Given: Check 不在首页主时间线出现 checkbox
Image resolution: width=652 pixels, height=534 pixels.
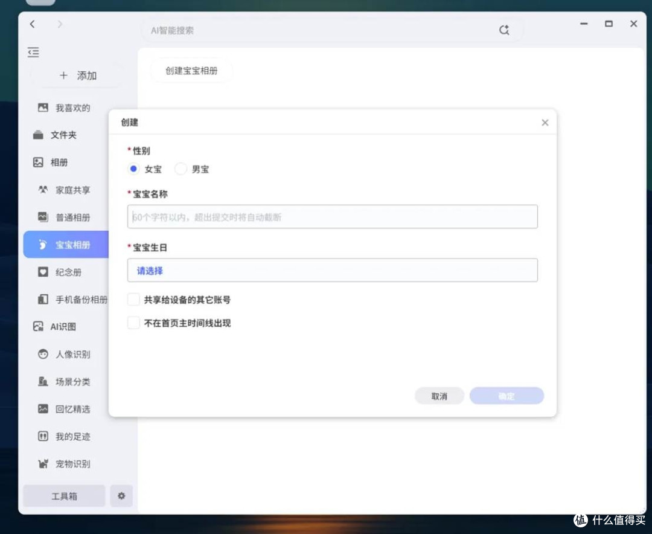Looking at the screenshot, I should (x=133, y=323).
